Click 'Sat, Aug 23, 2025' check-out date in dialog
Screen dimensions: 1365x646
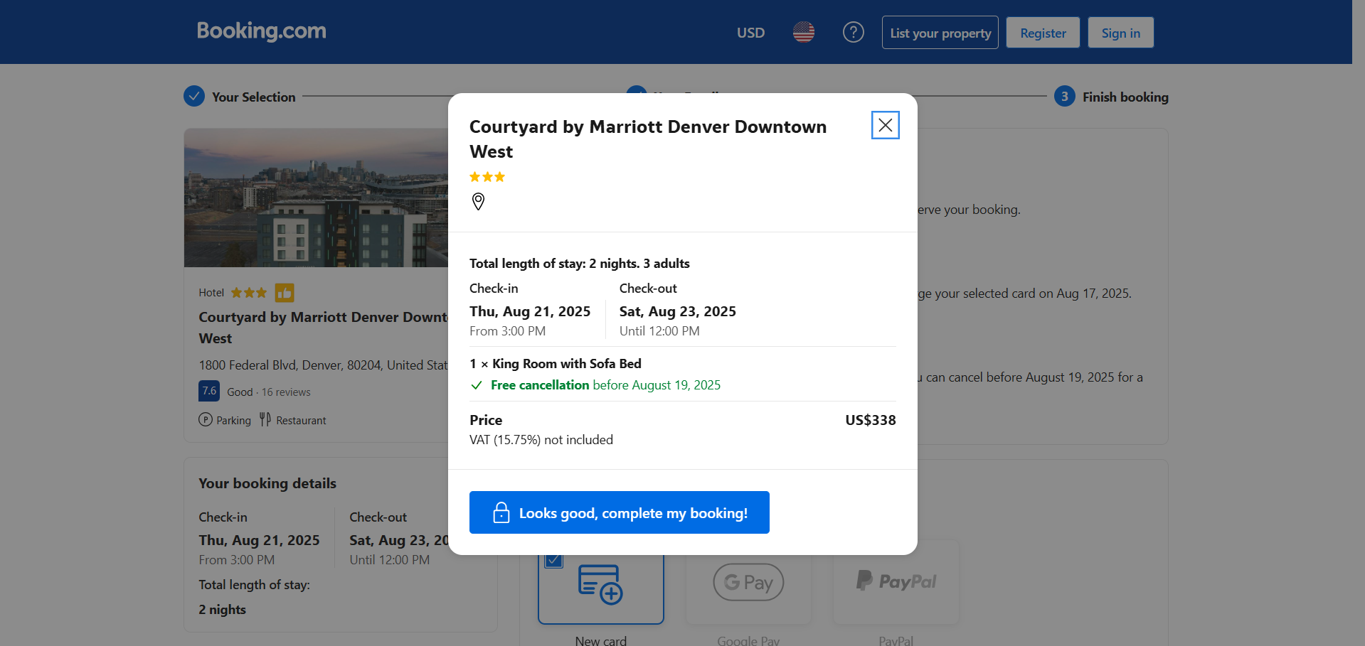click(678, 311)
